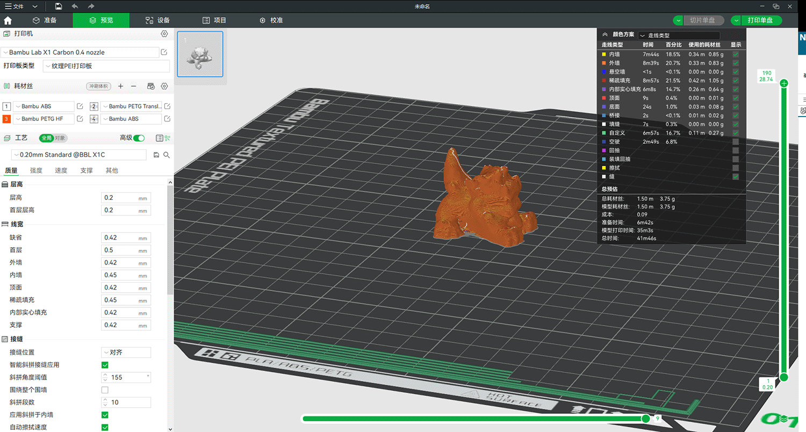The height and width of the screenshot is (432, 806).
Task: Hide 稀疏填充 line type display checkbox
Action: point(736,81)
